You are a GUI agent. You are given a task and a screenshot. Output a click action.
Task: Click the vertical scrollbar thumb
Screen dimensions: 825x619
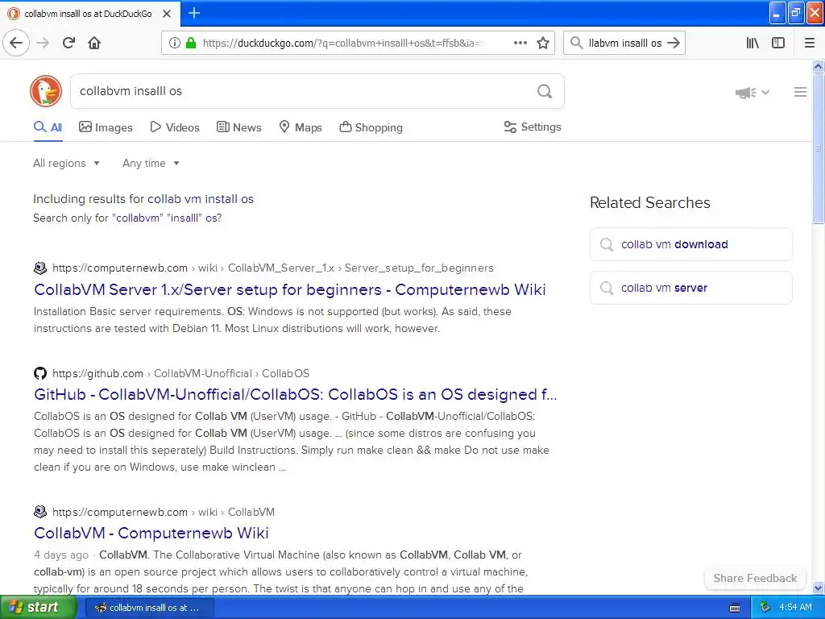coord(819,149)
